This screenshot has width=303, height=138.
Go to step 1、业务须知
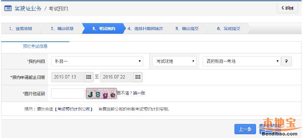[20, 29]
